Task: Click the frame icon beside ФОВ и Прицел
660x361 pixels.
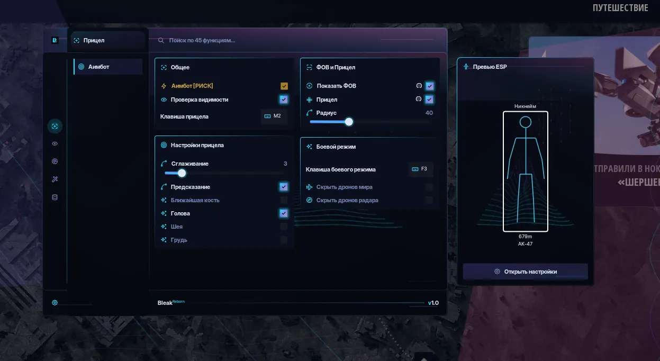Action: click(309, 67)
